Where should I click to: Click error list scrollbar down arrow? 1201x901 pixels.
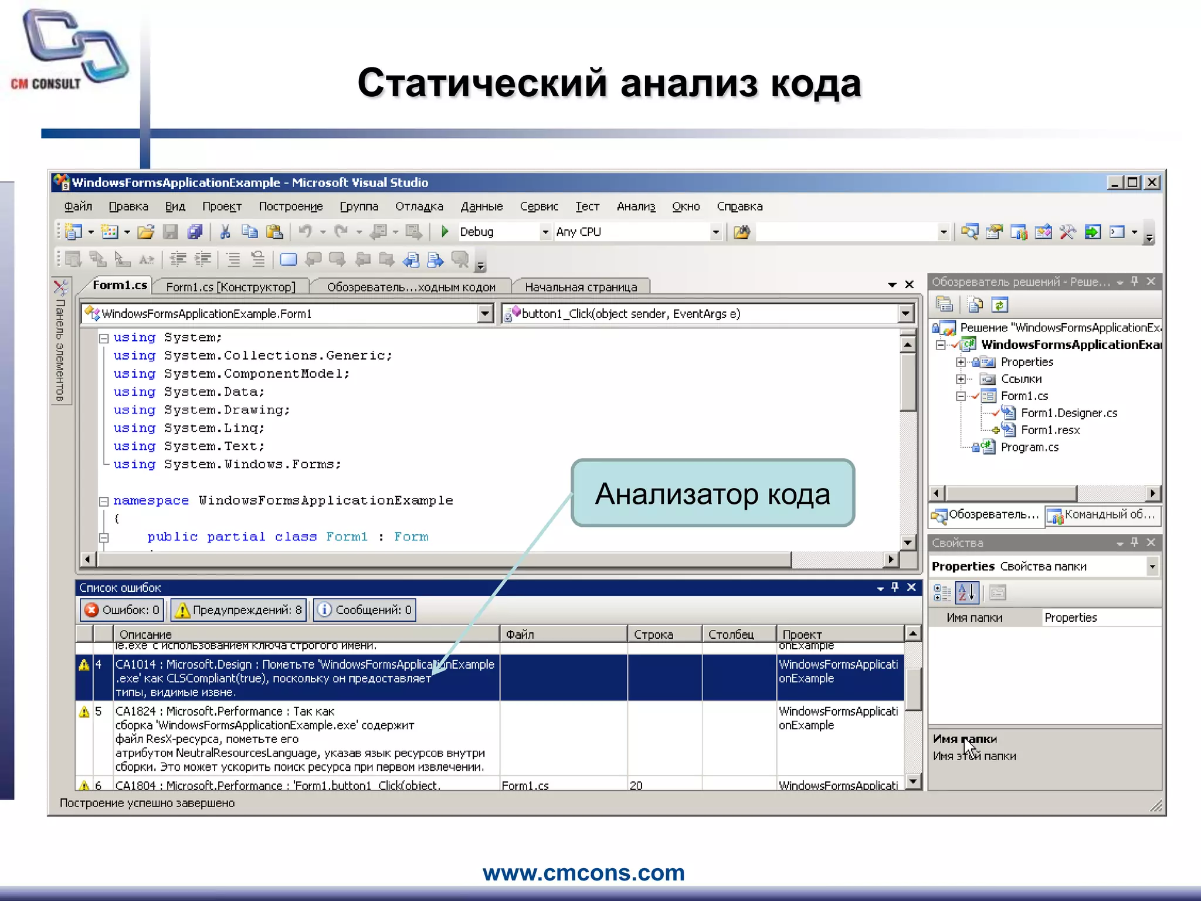pos(912,781)
